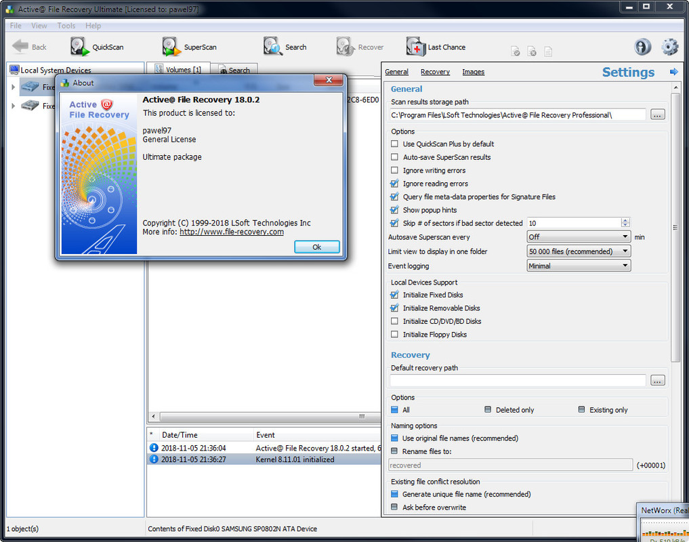Disable Show popup hints

point(394,209)
